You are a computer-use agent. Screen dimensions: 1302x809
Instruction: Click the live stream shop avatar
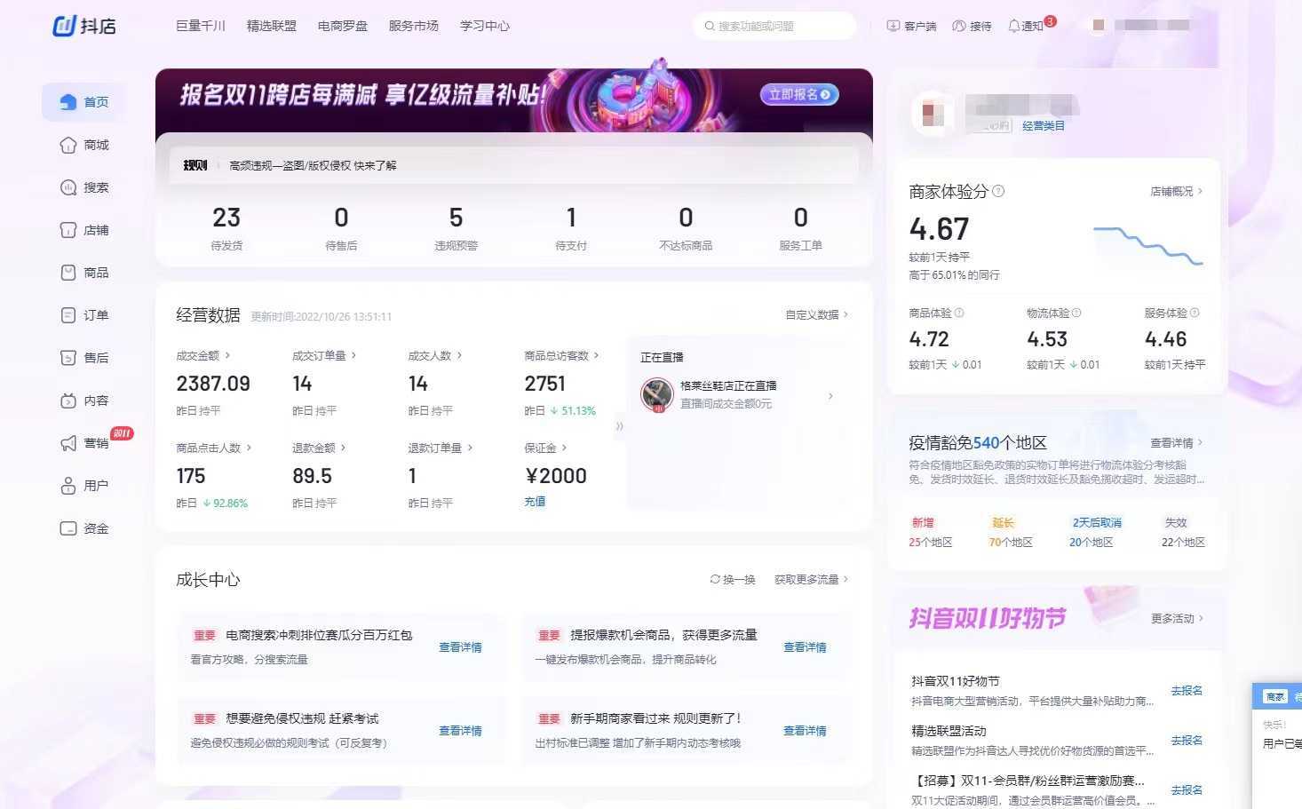click(x=657, y=394)
